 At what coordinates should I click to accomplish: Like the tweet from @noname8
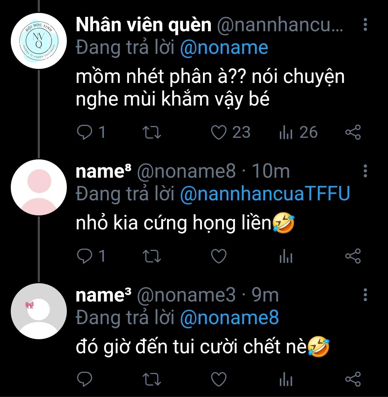218,256
